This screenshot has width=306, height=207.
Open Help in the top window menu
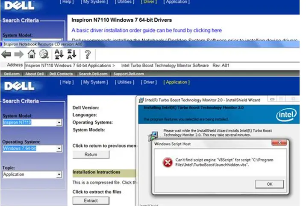point(67,2)
